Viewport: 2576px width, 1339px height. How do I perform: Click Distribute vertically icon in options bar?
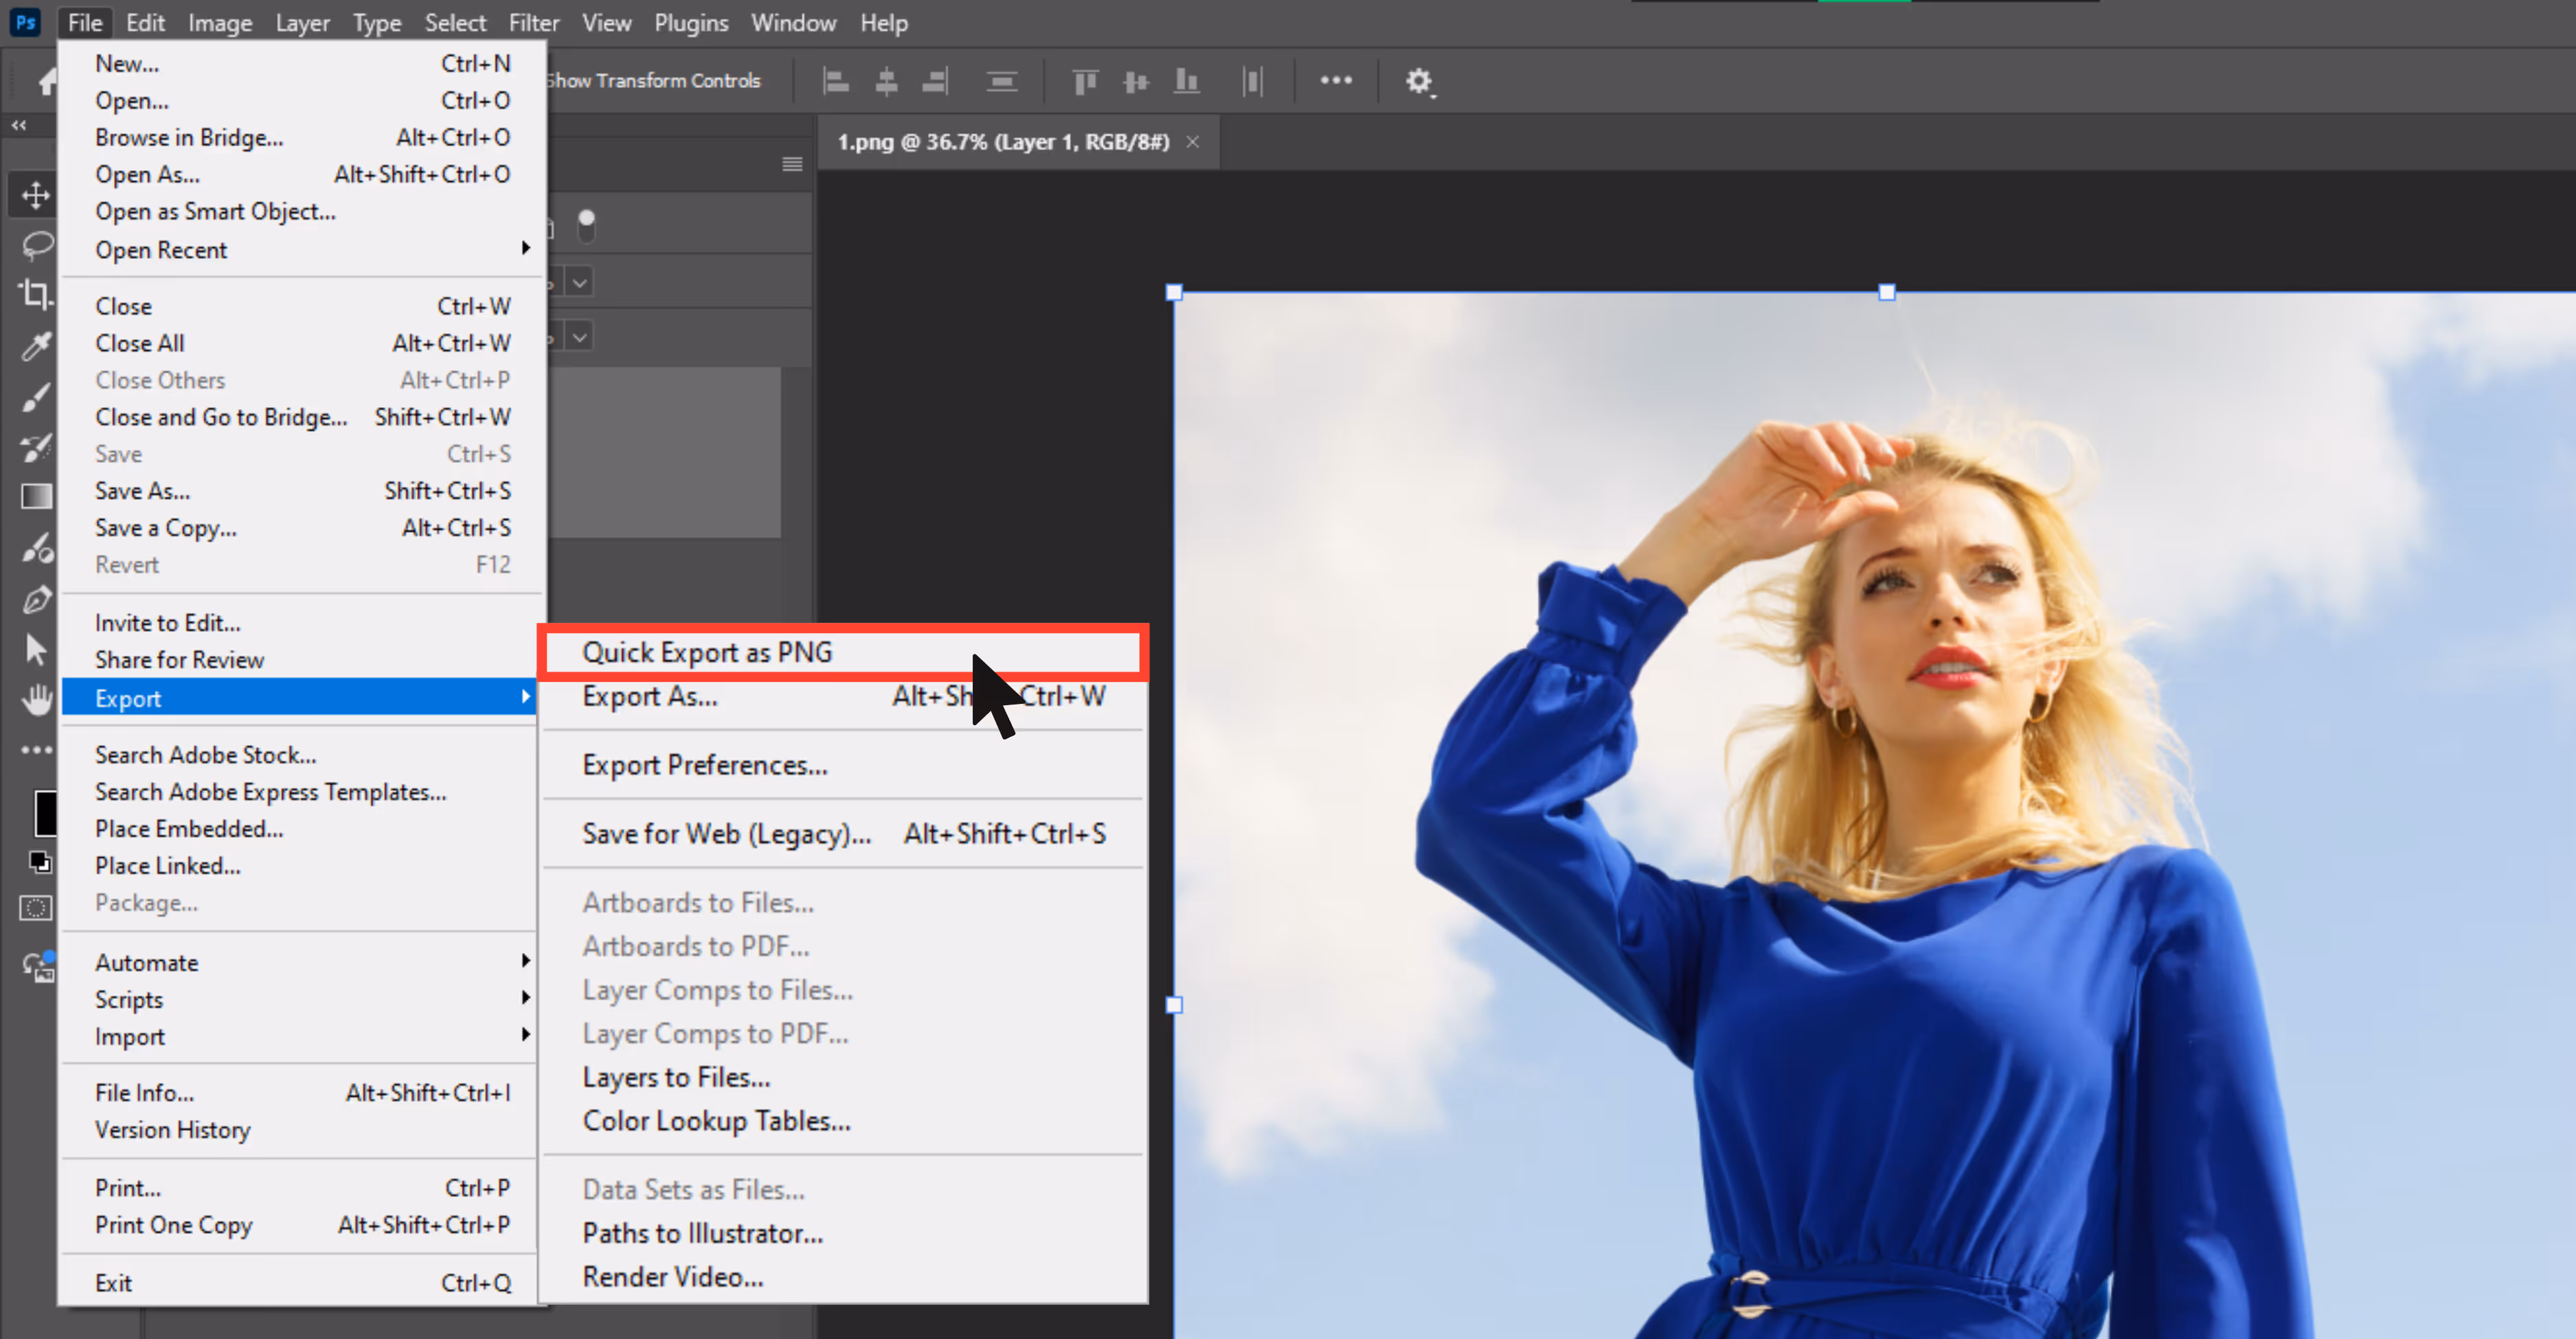1001,81
